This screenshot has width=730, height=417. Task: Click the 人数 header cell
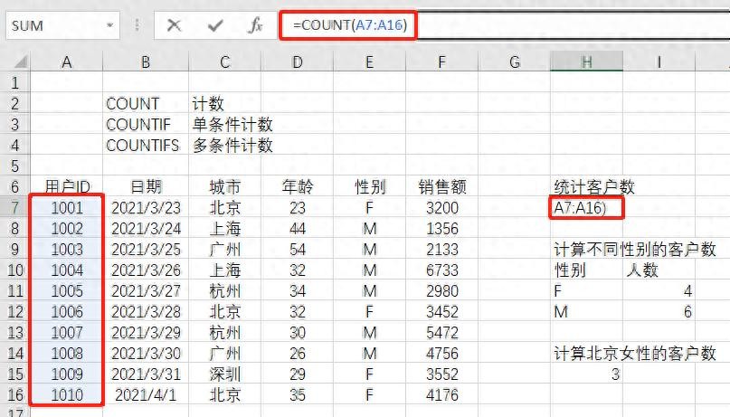[659, 270]
